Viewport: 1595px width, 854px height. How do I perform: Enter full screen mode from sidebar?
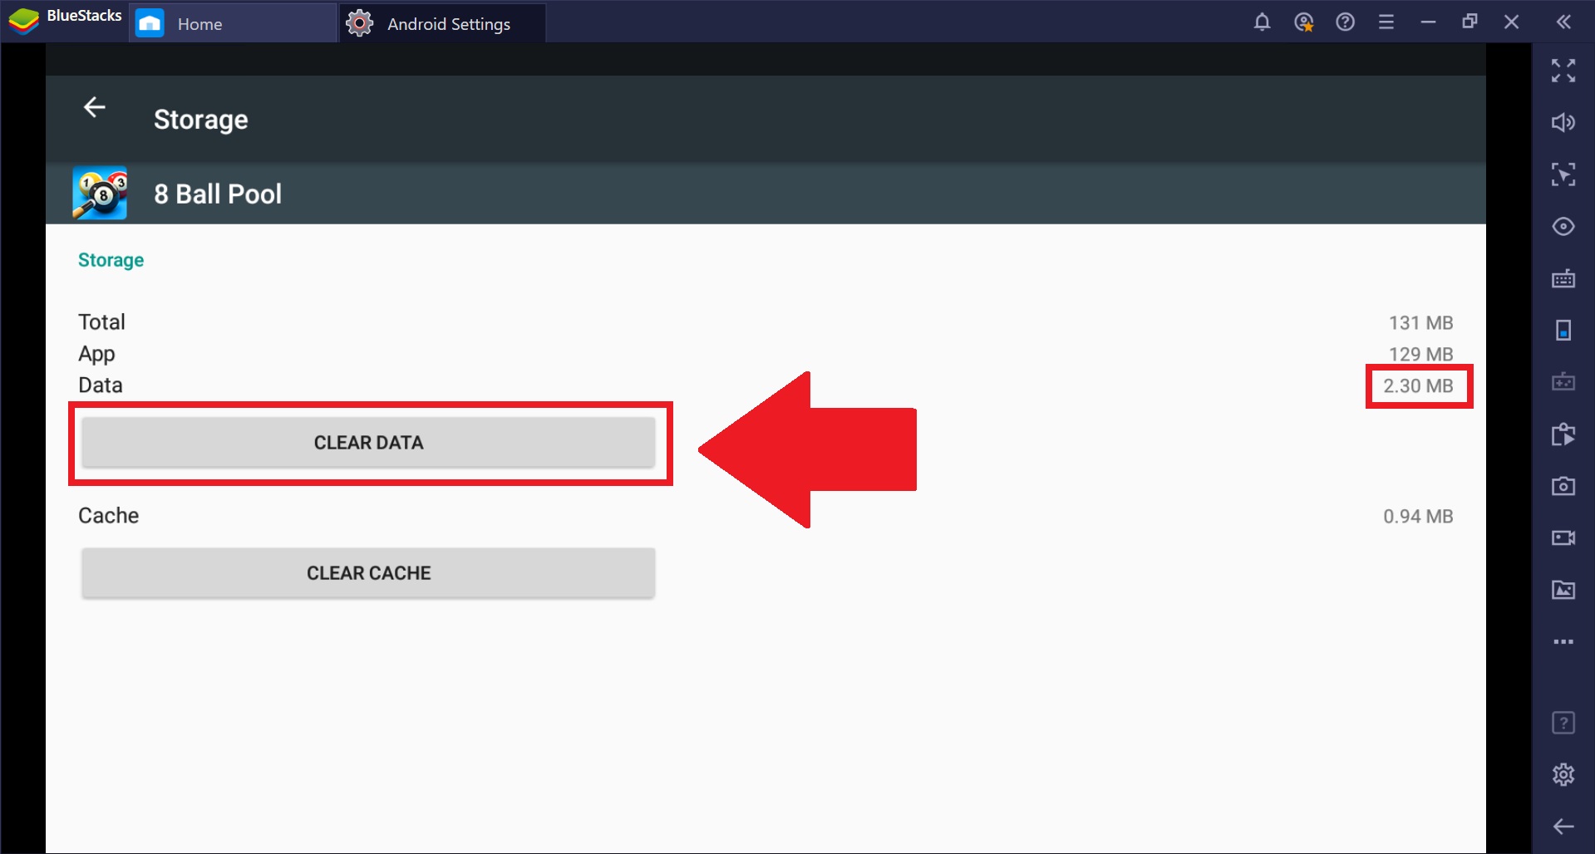1563,71
